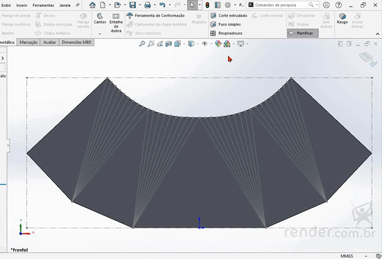Image resolution: width=382 pixels, height=259 pixels.
Task: Toggle the pin icon beside Janela menu
Action: click(x=77, y=5)
